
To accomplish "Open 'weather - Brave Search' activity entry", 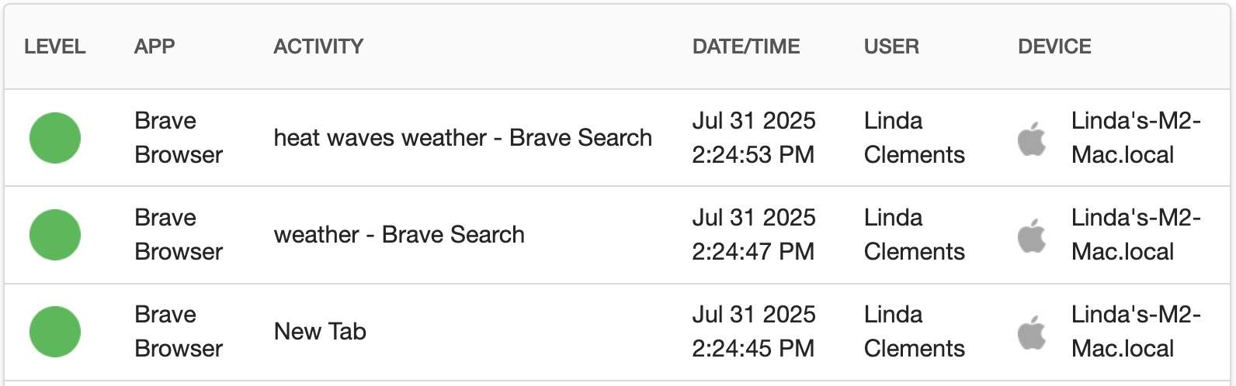I will coord(399,235).
